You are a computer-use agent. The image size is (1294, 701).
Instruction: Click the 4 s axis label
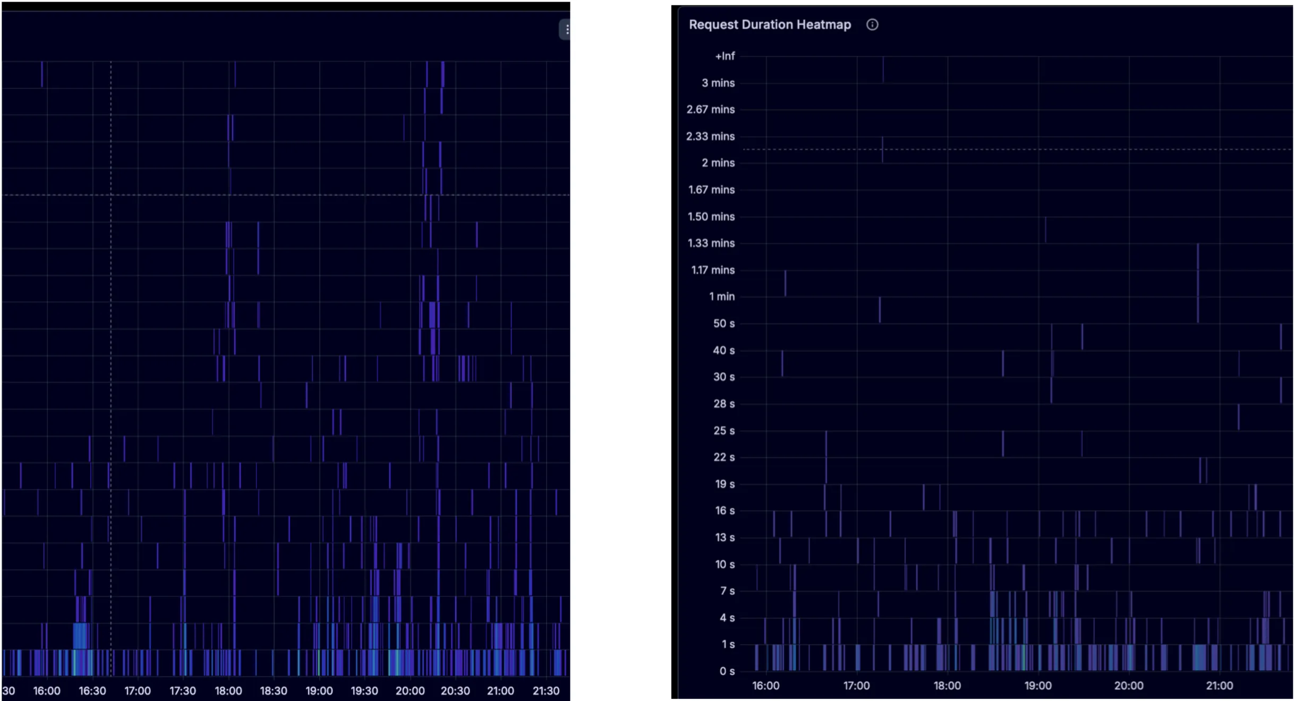[728, 618]
